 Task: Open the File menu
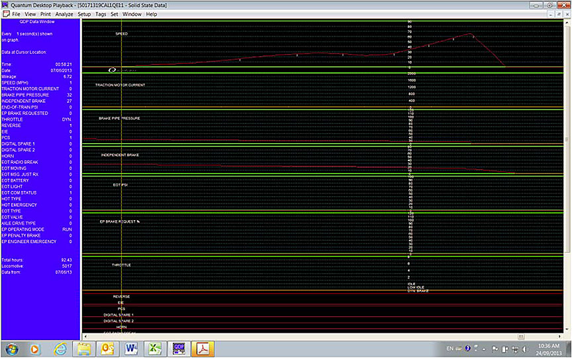[x=15, y=14]
